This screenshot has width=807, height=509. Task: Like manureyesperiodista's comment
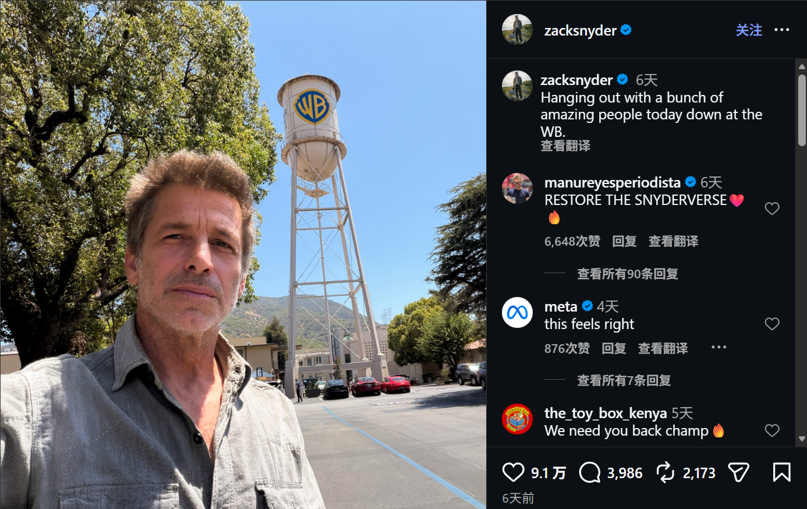(772, 208)
